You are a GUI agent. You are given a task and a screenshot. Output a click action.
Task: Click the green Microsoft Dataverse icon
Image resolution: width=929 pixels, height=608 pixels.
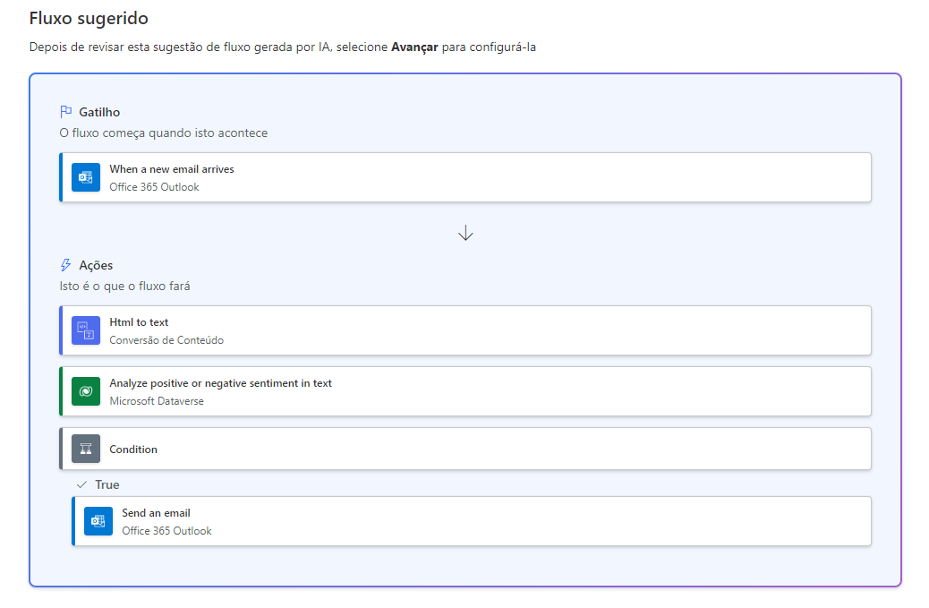tap(86, 391)
